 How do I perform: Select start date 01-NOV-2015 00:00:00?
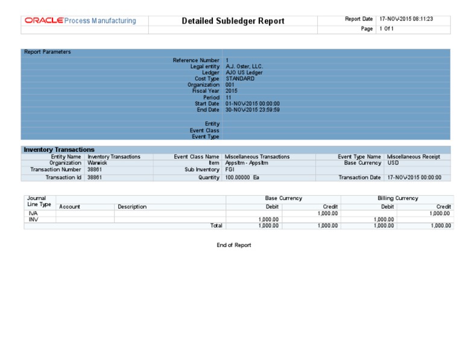pyautogui.click(x=253, y=104)
